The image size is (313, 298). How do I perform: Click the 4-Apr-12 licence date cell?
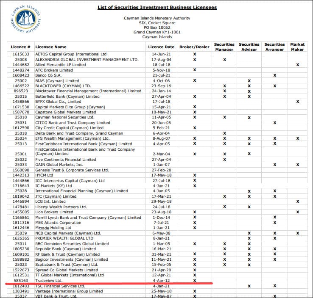162,280
